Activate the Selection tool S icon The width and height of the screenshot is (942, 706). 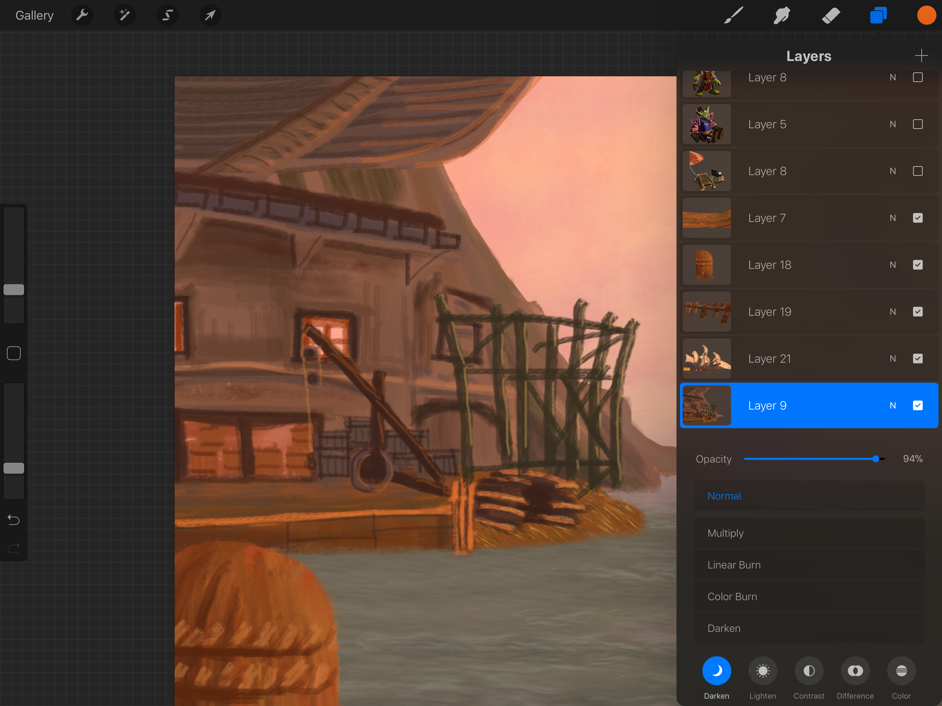point(167,15)
